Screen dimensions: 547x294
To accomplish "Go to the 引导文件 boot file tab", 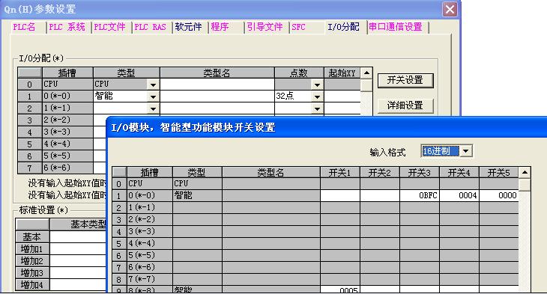I will 265,27.
